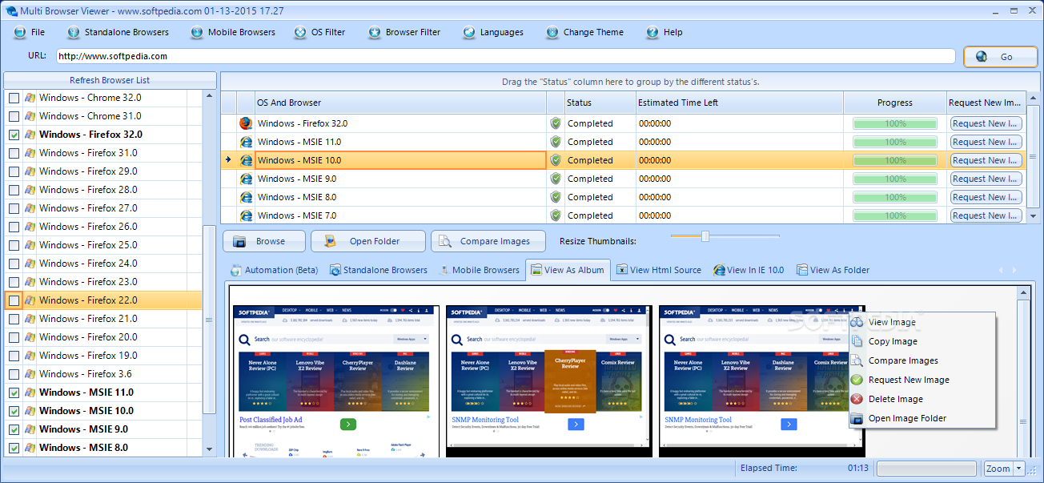Open the OS Filter menu
Viewport: 1044px width, 483px height.
coord(319,33)
